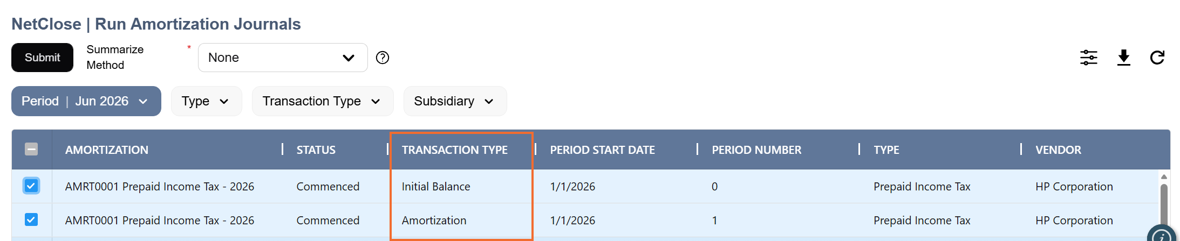
Task: Click the info icon at bottom right
Action: pyautogui.click(x=1161, y=236)
